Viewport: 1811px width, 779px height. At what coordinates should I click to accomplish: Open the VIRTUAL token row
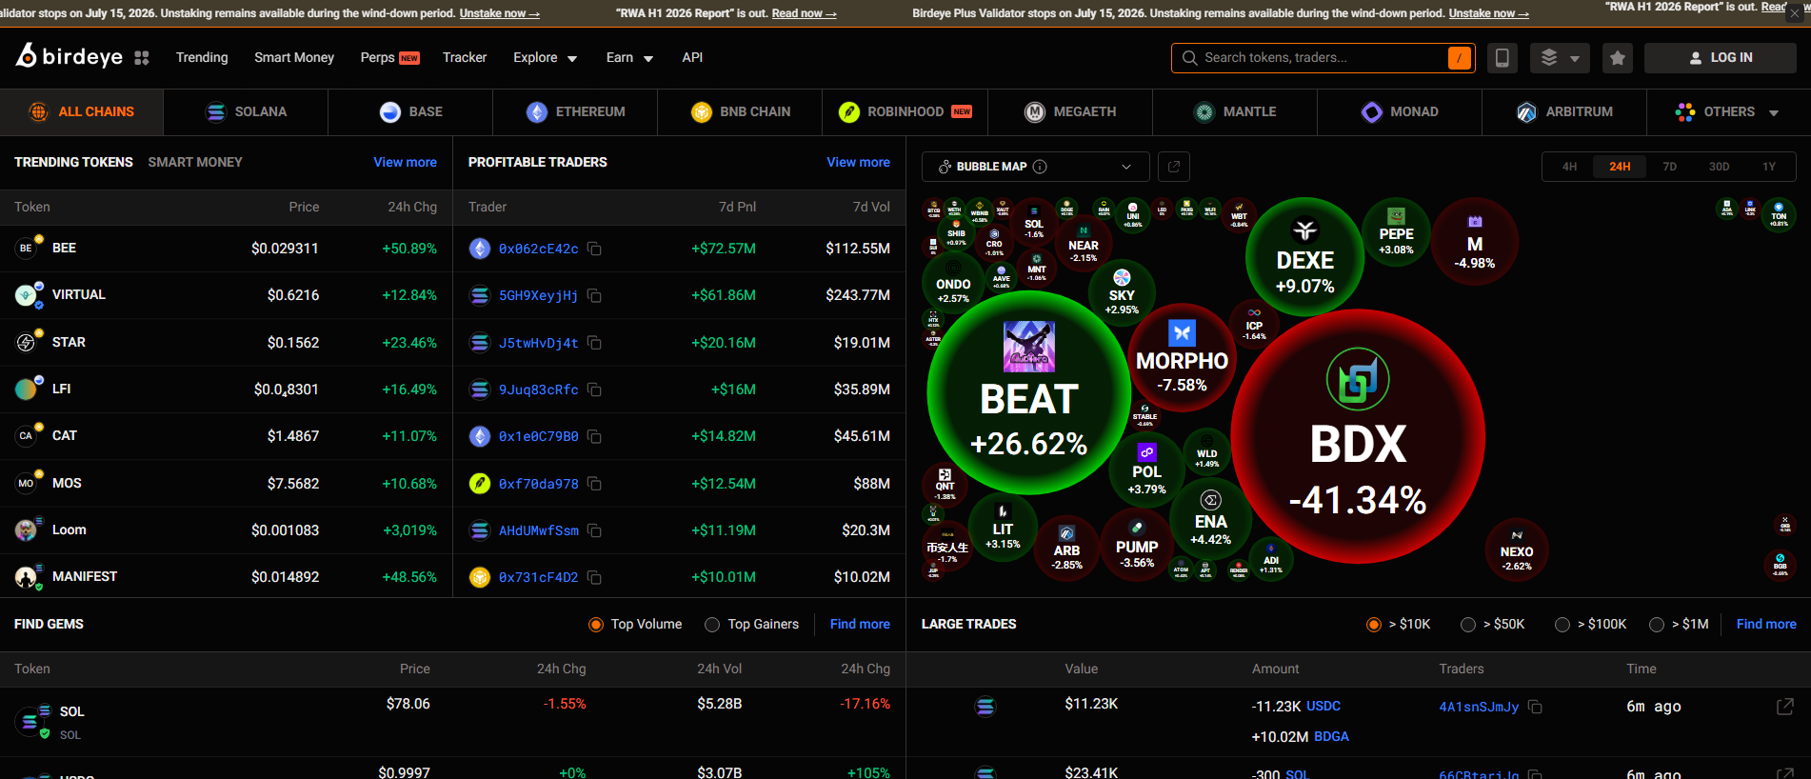pos(227,295)
